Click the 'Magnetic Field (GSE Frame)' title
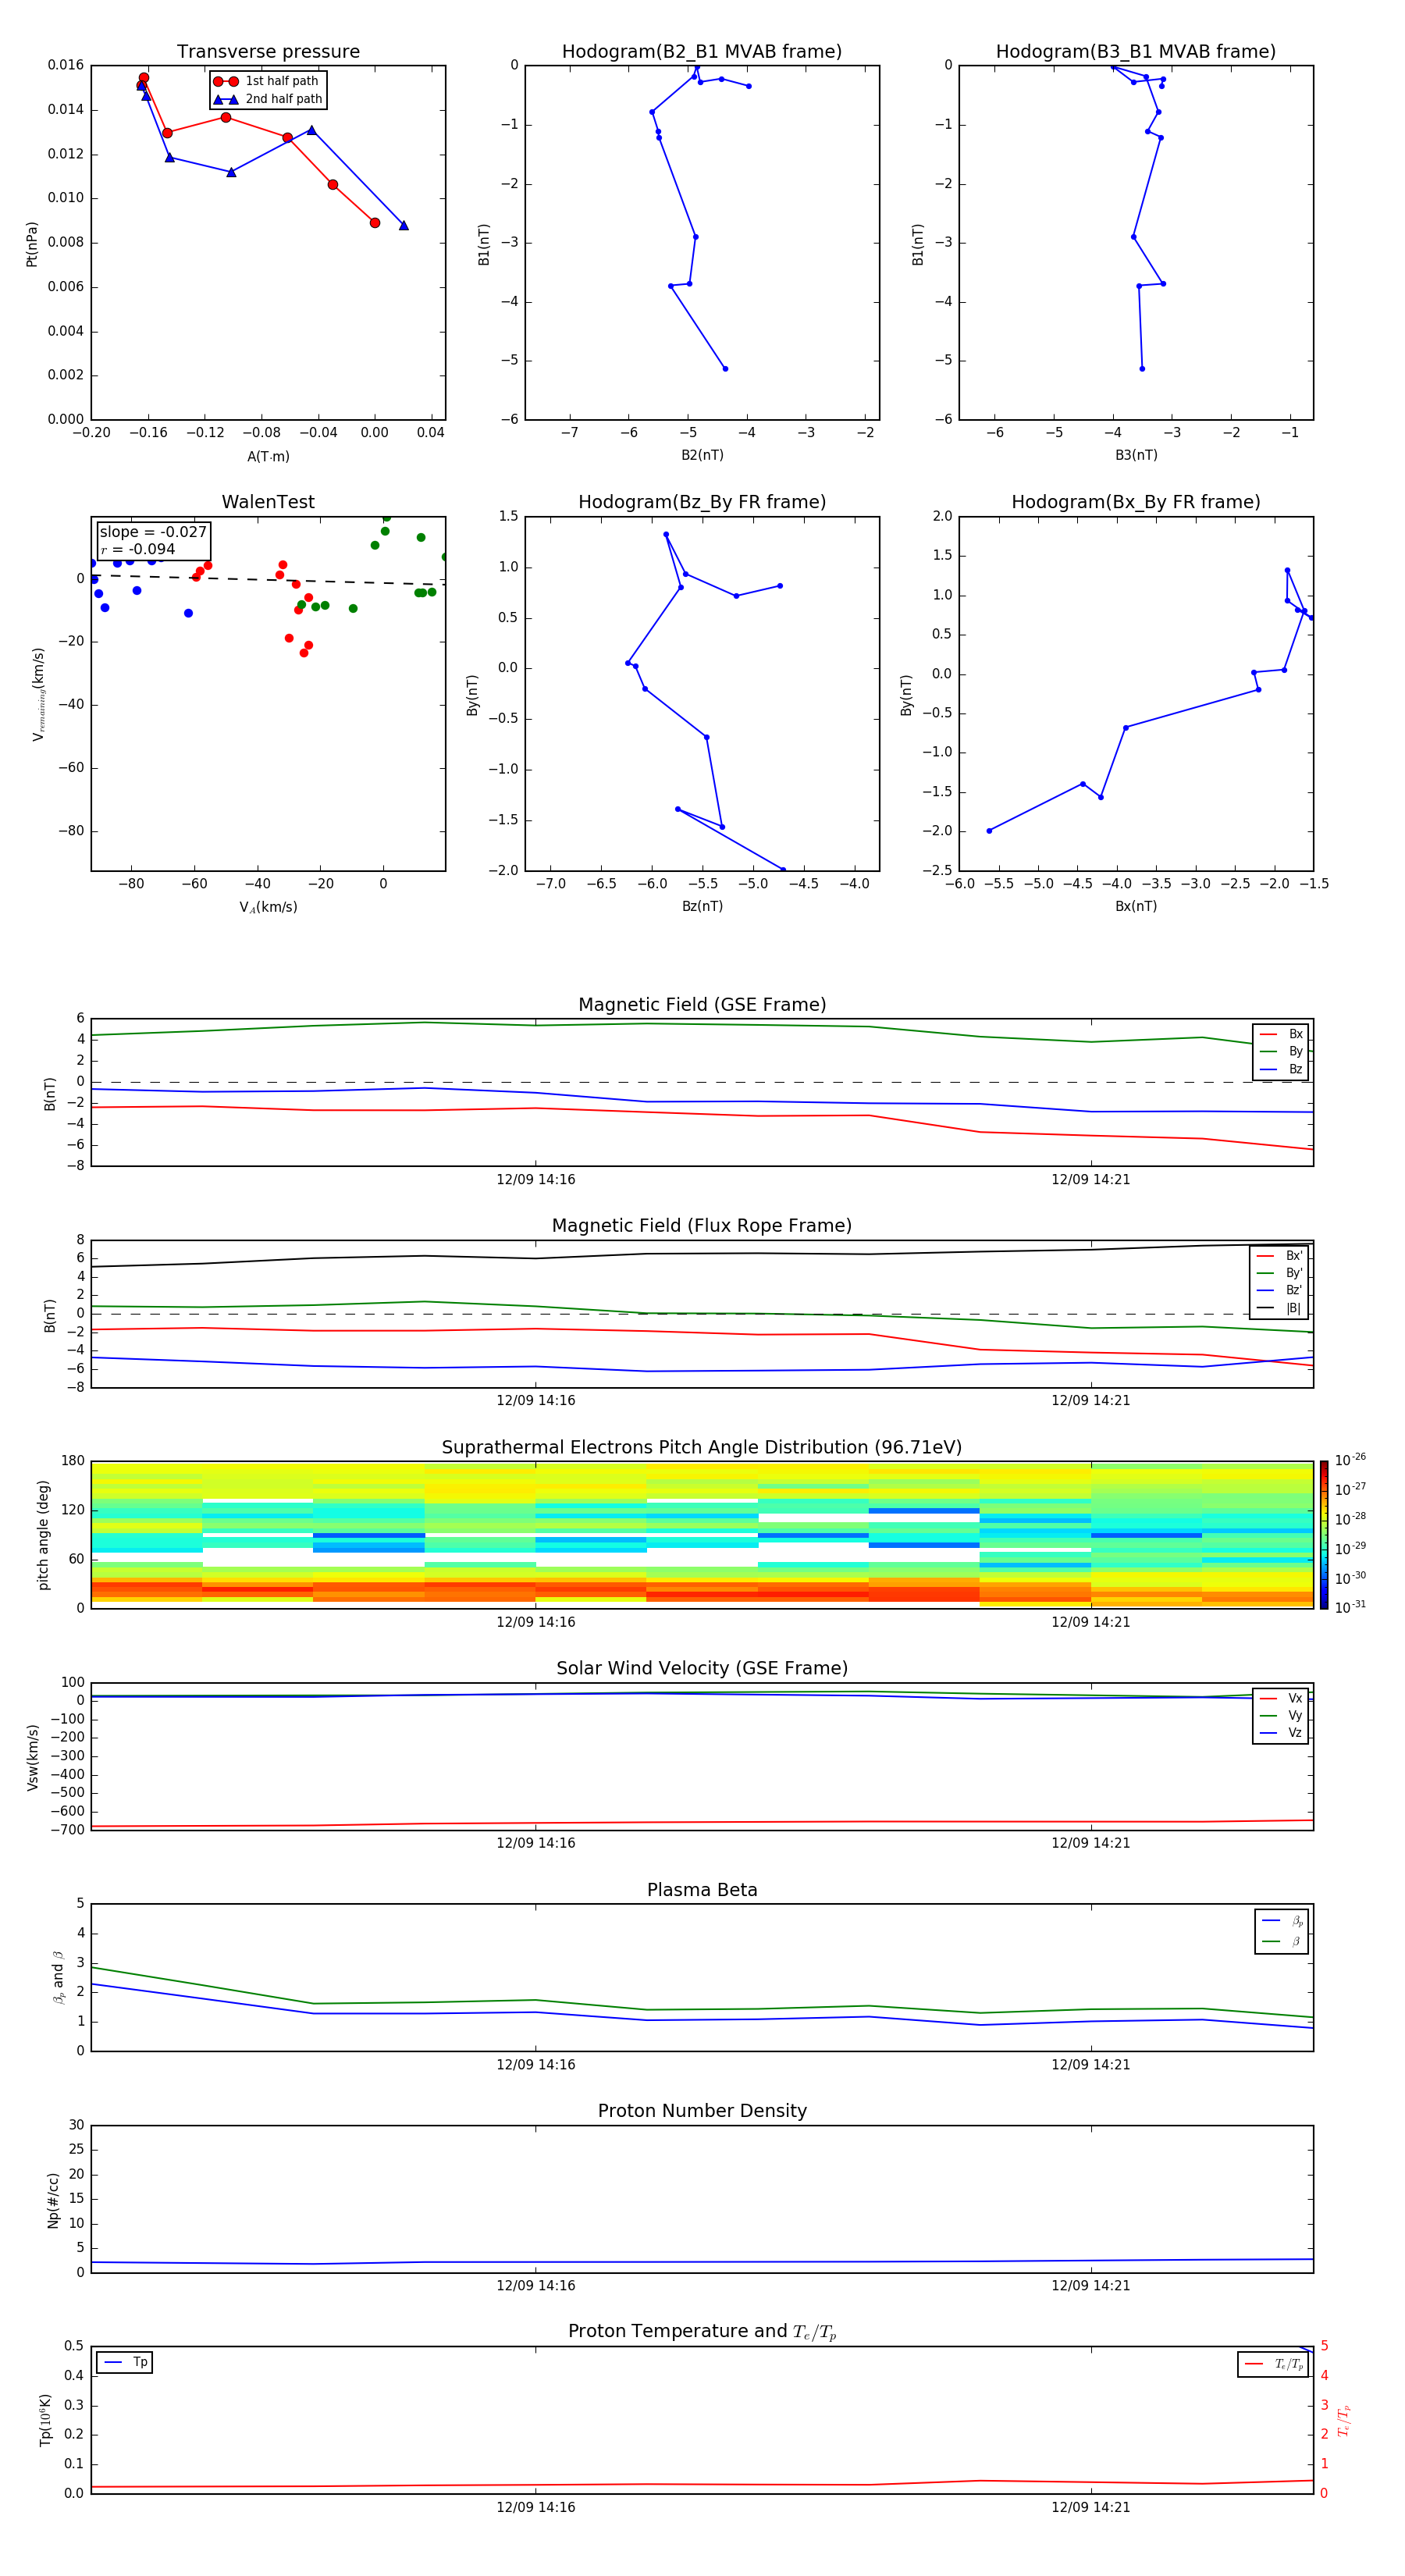Image resolution: width=1405 pixels, height=2576 pixels. click(x=702, y=1005)
